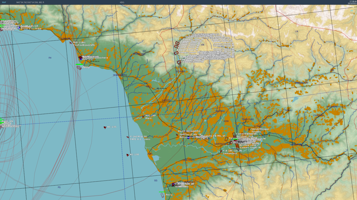Click the TSHALTUBO town label
The image size is (357, 200).
coord(248,120)
